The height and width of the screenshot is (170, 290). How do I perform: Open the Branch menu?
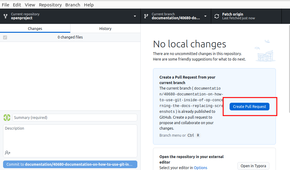pos(73,5)
